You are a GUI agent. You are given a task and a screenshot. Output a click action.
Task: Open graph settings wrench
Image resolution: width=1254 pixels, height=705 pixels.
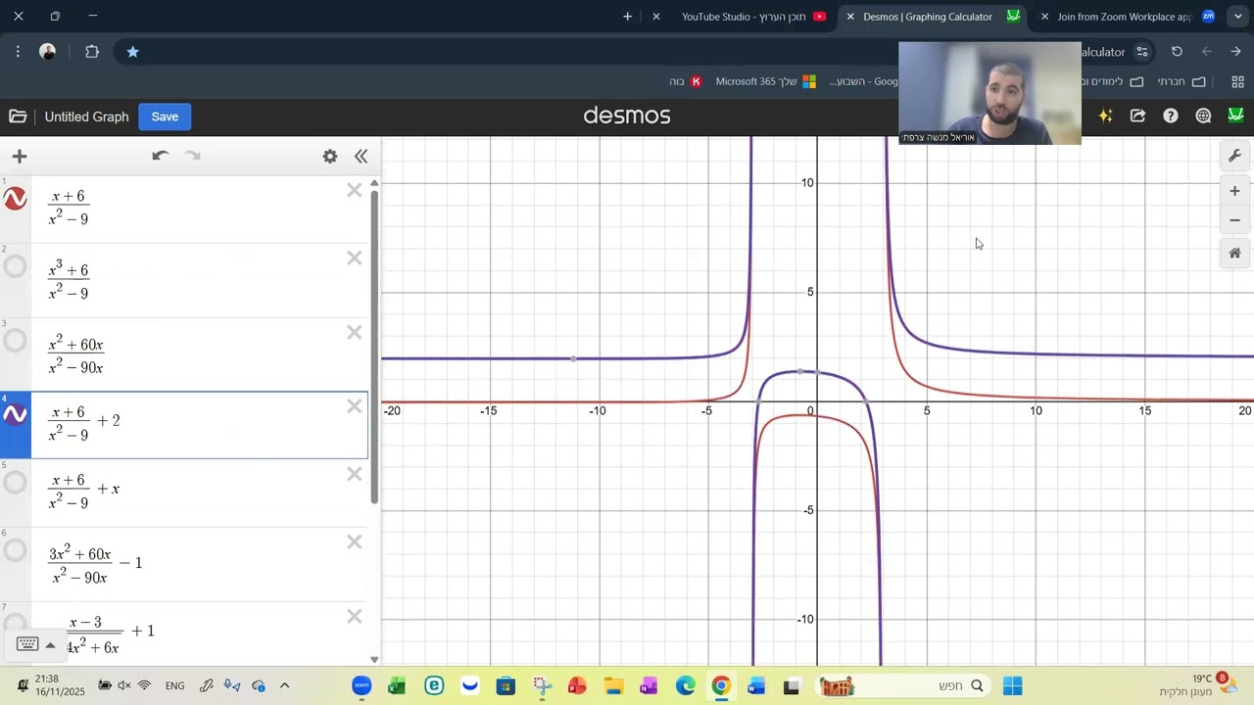click(1234, 157)
